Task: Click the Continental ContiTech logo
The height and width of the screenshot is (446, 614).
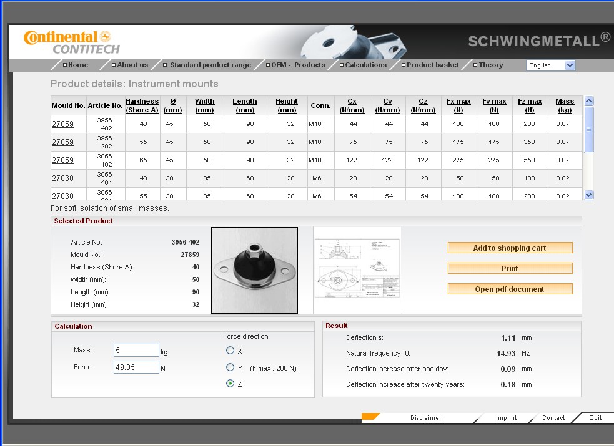Action: 70,42
